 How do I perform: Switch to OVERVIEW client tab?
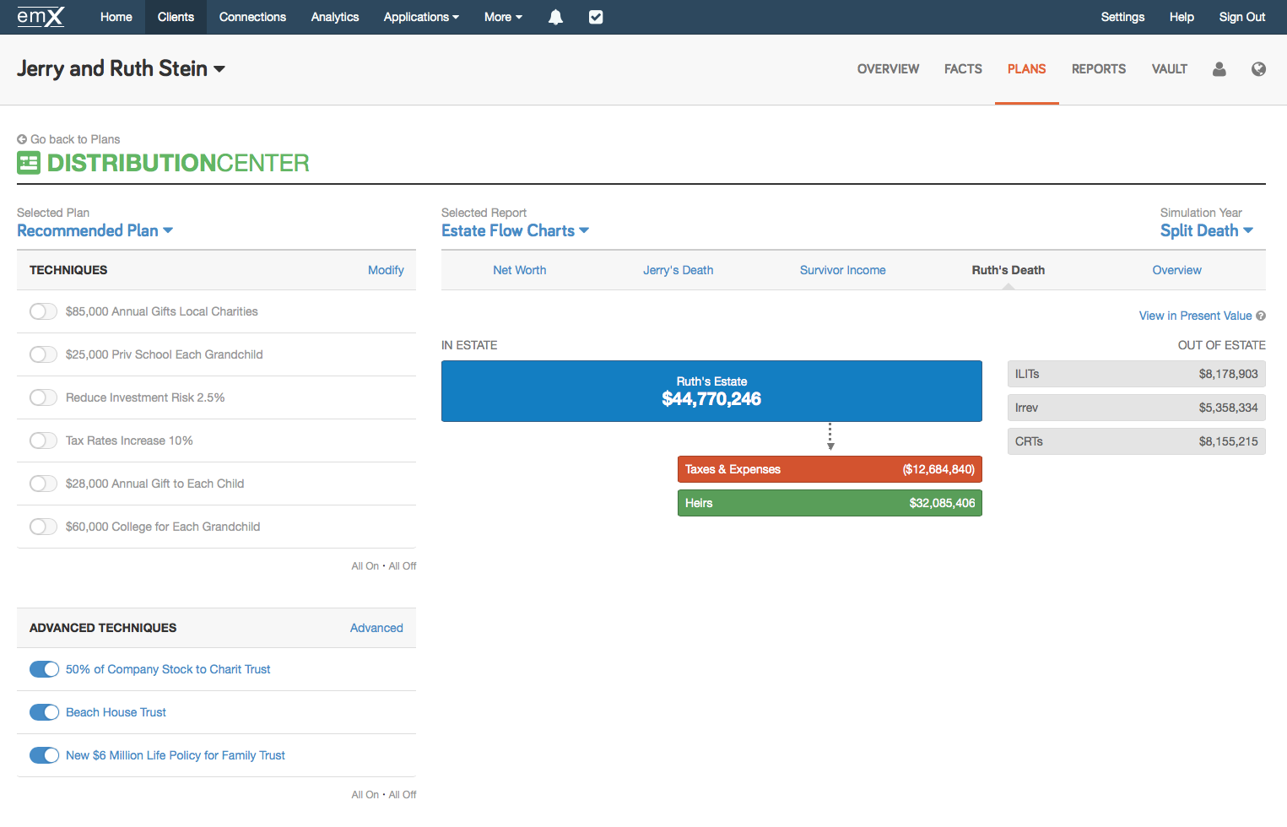888,69
